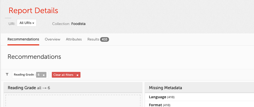Click the dashed Reading Grade chart area
This screenshot has width=254, height=107.
click(x=73, y=101)
